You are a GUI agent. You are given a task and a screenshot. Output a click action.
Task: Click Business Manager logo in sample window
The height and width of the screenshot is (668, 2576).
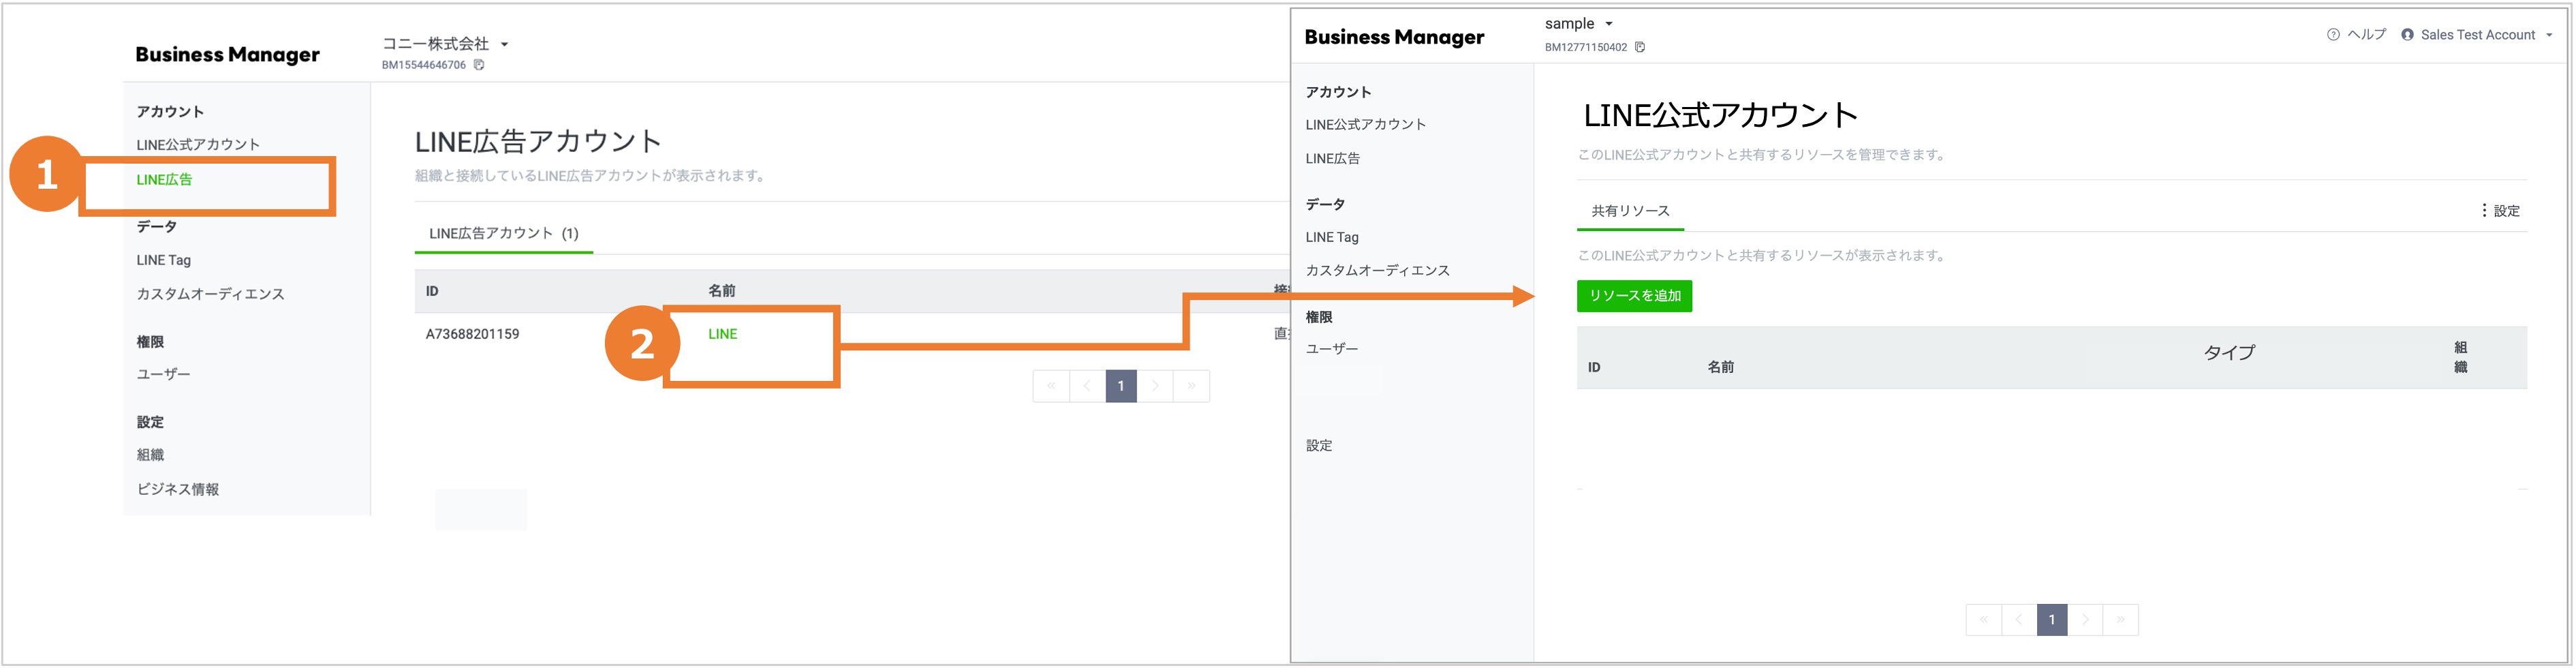pyautogui.click(x=1394, y=37)
